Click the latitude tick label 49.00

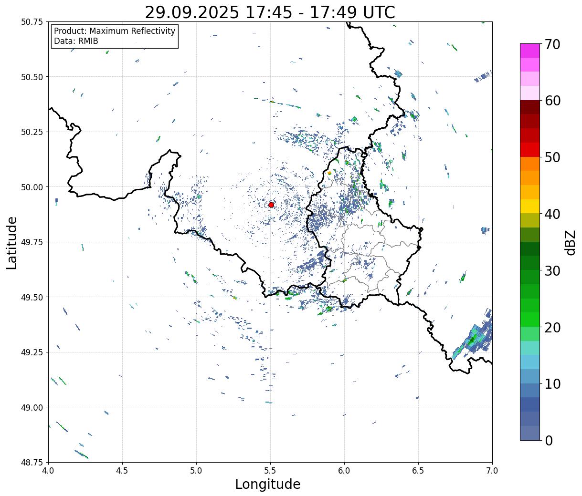32,407
